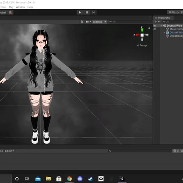Open the Gizmos dropdown arrow
This screenshot has width=183, height=183.
[x=105, y=22]
